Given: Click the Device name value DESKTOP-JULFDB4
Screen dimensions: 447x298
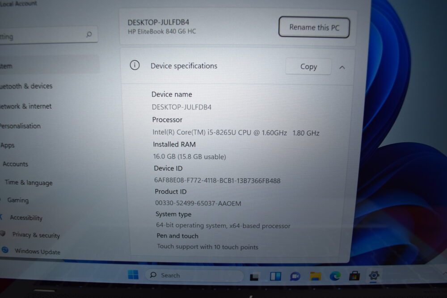Looking at the screenshot, I should [x=181, y=107].
